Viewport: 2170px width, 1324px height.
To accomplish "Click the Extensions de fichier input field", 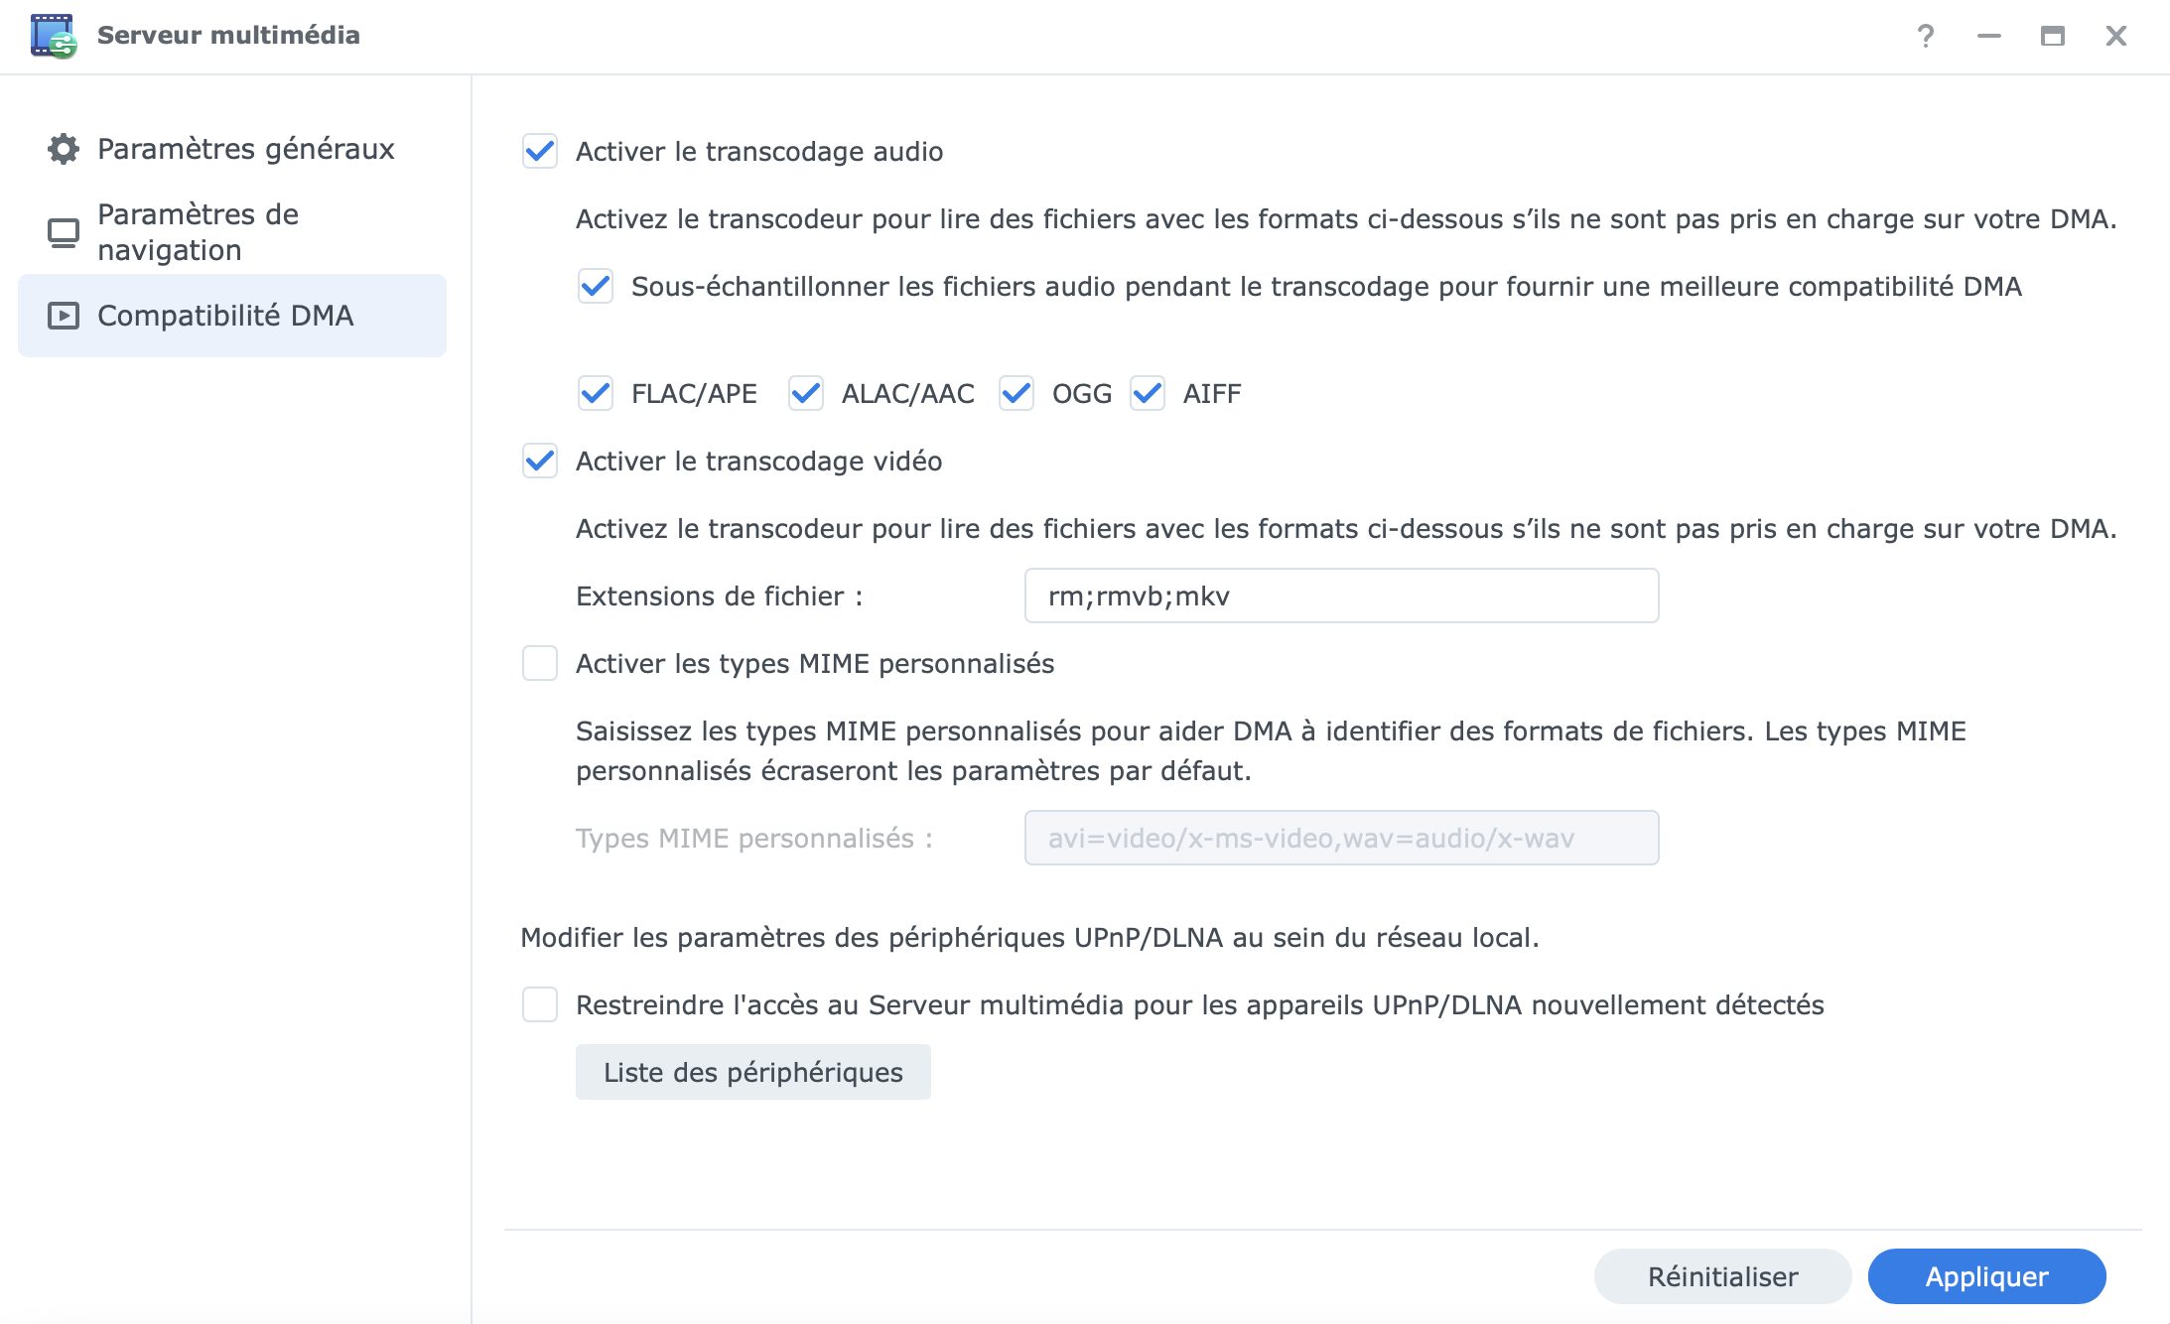I will coord(1341,596).
